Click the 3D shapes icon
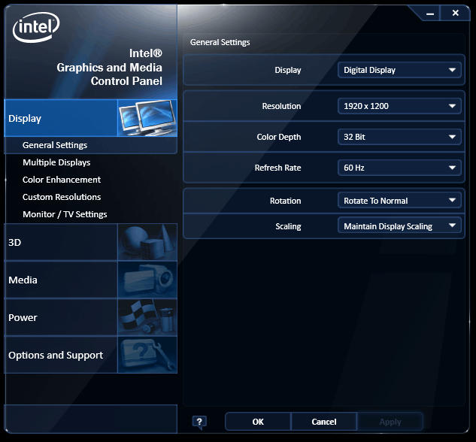476x442 pixels. click(147, 242)
